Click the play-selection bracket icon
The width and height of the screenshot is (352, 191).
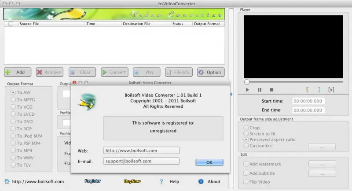tap(331, 90)
